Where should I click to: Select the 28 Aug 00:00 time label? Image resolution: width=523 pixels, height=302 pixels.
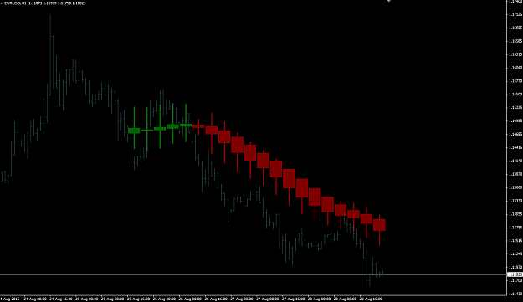tap(319, 299)
